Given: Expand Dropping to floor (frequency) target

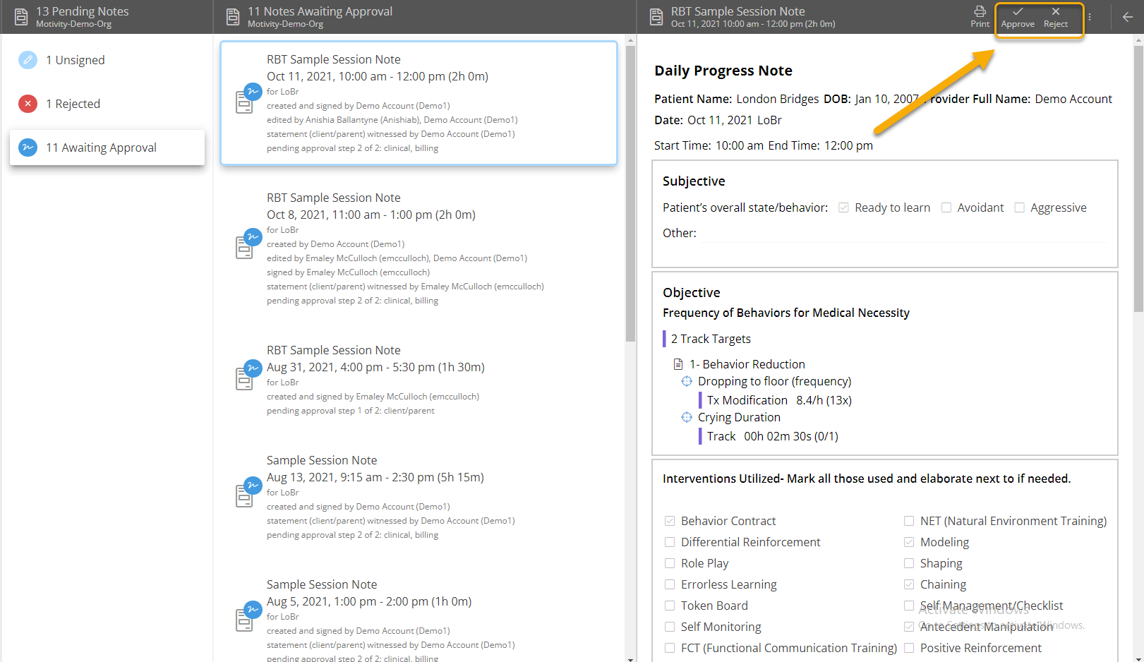Looking at the screenshot, I should pos(773,381).
